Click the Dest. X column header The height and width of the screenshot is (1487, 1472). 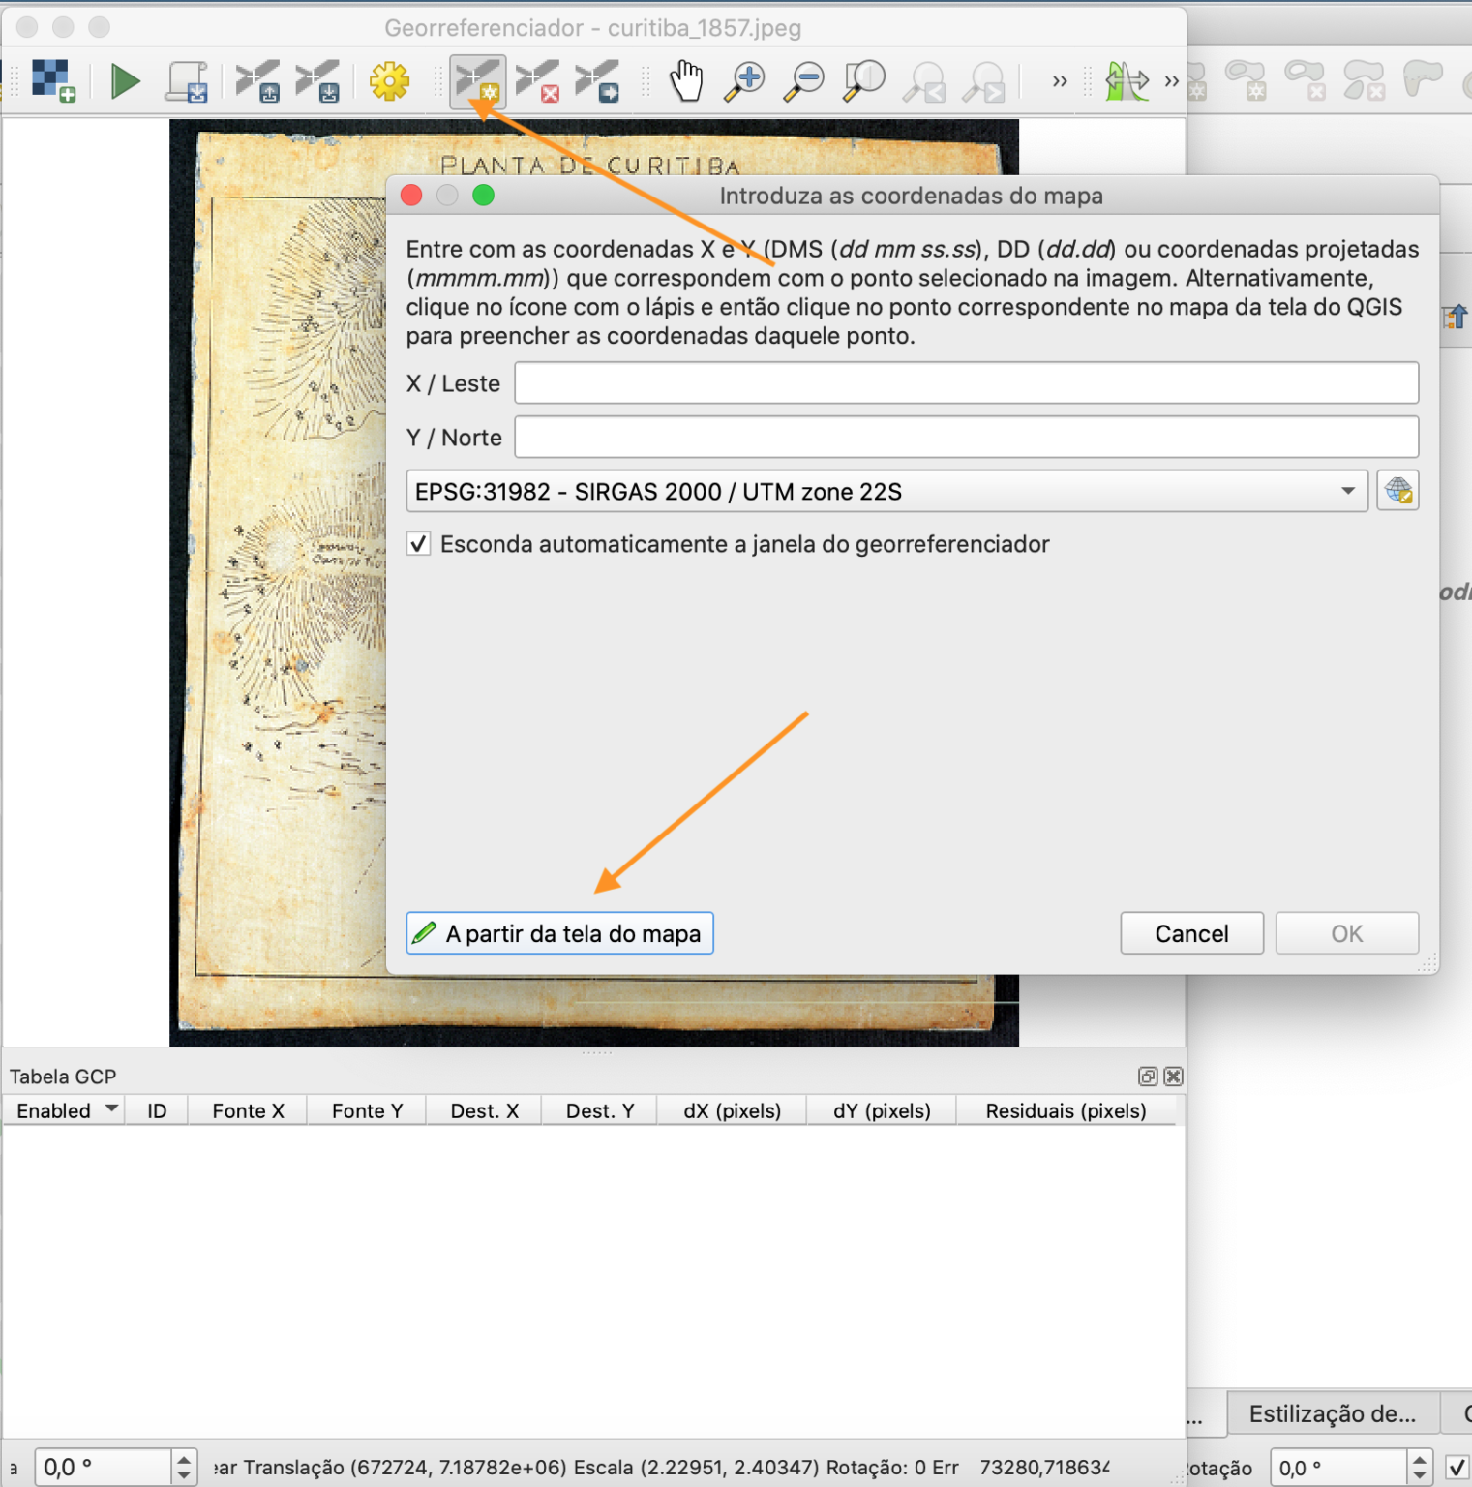click(x=484, y=1110)
